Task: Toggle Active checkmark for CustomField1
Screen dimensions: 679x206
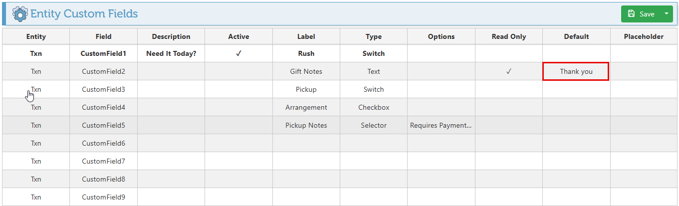Action: tap(238, 53)
